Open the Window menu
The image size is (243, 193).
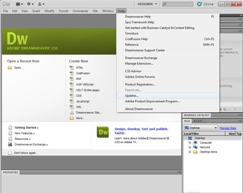[108, 11]
